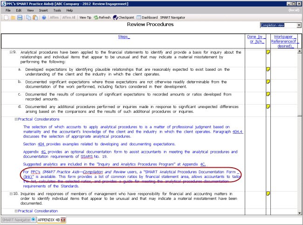Click the yellow note icon for step 9

268,52
